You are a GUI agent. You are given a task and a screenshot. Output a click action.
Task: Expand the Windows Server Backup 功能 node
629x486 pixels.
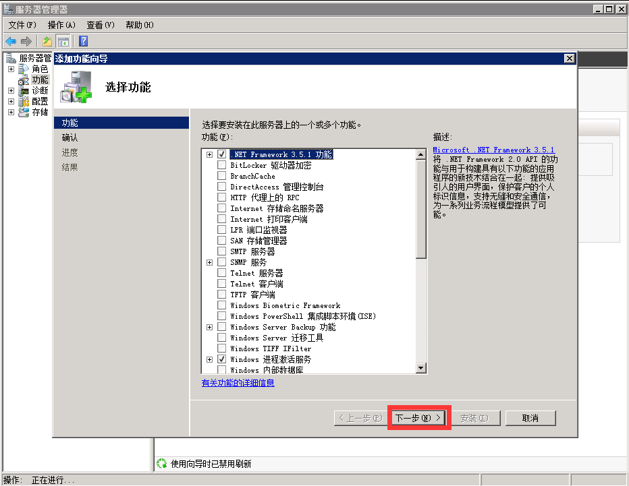coord(210,327)
